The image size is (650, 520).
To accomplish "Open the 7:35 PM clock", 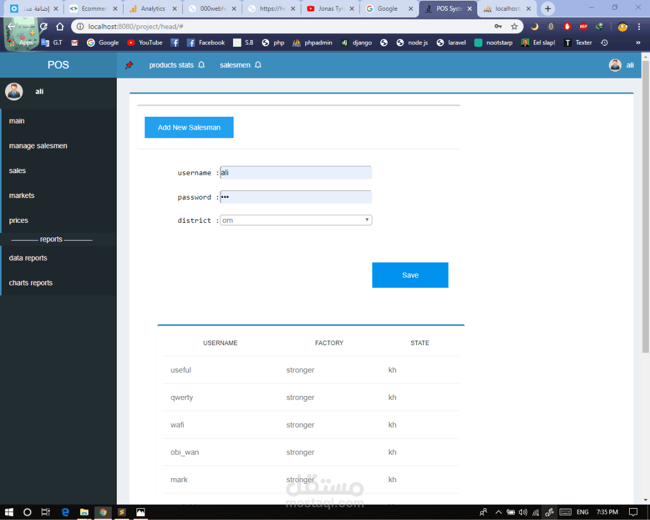I will [x=607, y=512].
